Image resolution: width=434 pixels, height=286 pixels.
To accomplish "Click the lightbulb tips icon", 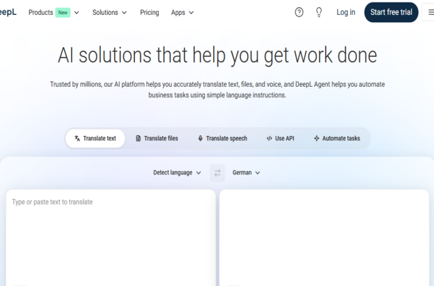I will [x=319, y=12].
